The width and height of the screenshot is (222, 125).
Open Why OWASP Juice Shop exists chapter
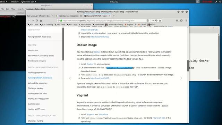(x=41, y=56)
